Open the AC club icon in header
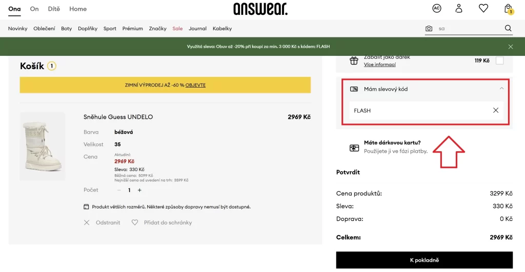The width and height of the screenshot is (525, 272). click(x=437, y=8)
